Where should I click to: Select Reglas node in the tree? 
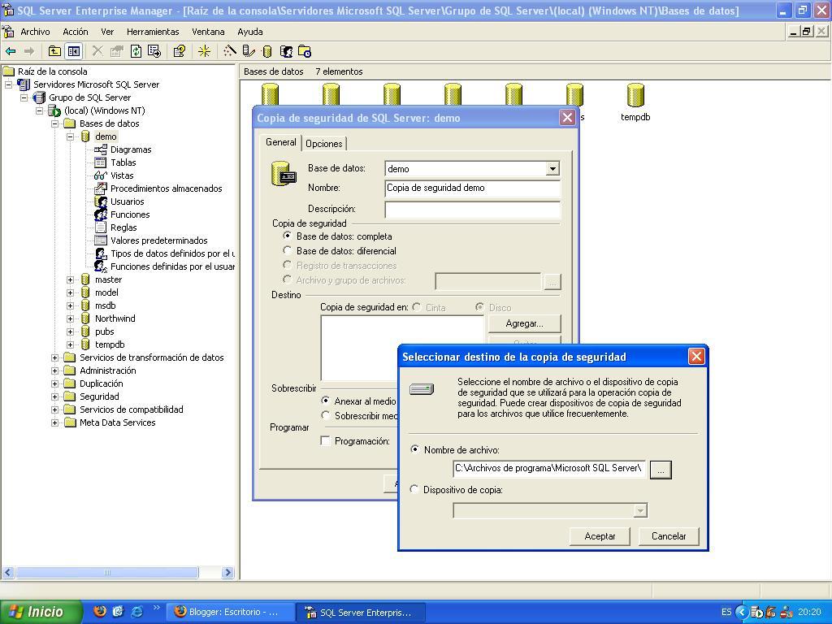[123, 227]
